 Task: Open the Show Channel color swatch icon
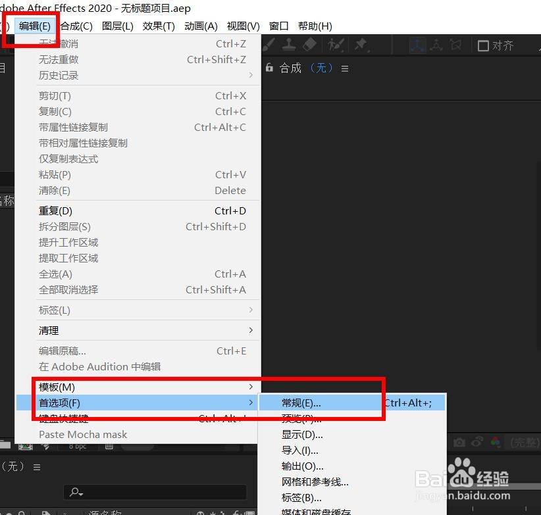pos(494,441)
